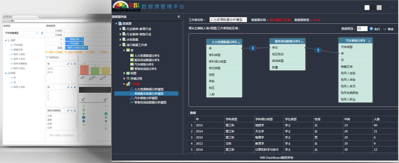Click the 工作表 bar-chart icon in the tree
Viewport: 399px width, 163px height.
click(x=128, y=84)
